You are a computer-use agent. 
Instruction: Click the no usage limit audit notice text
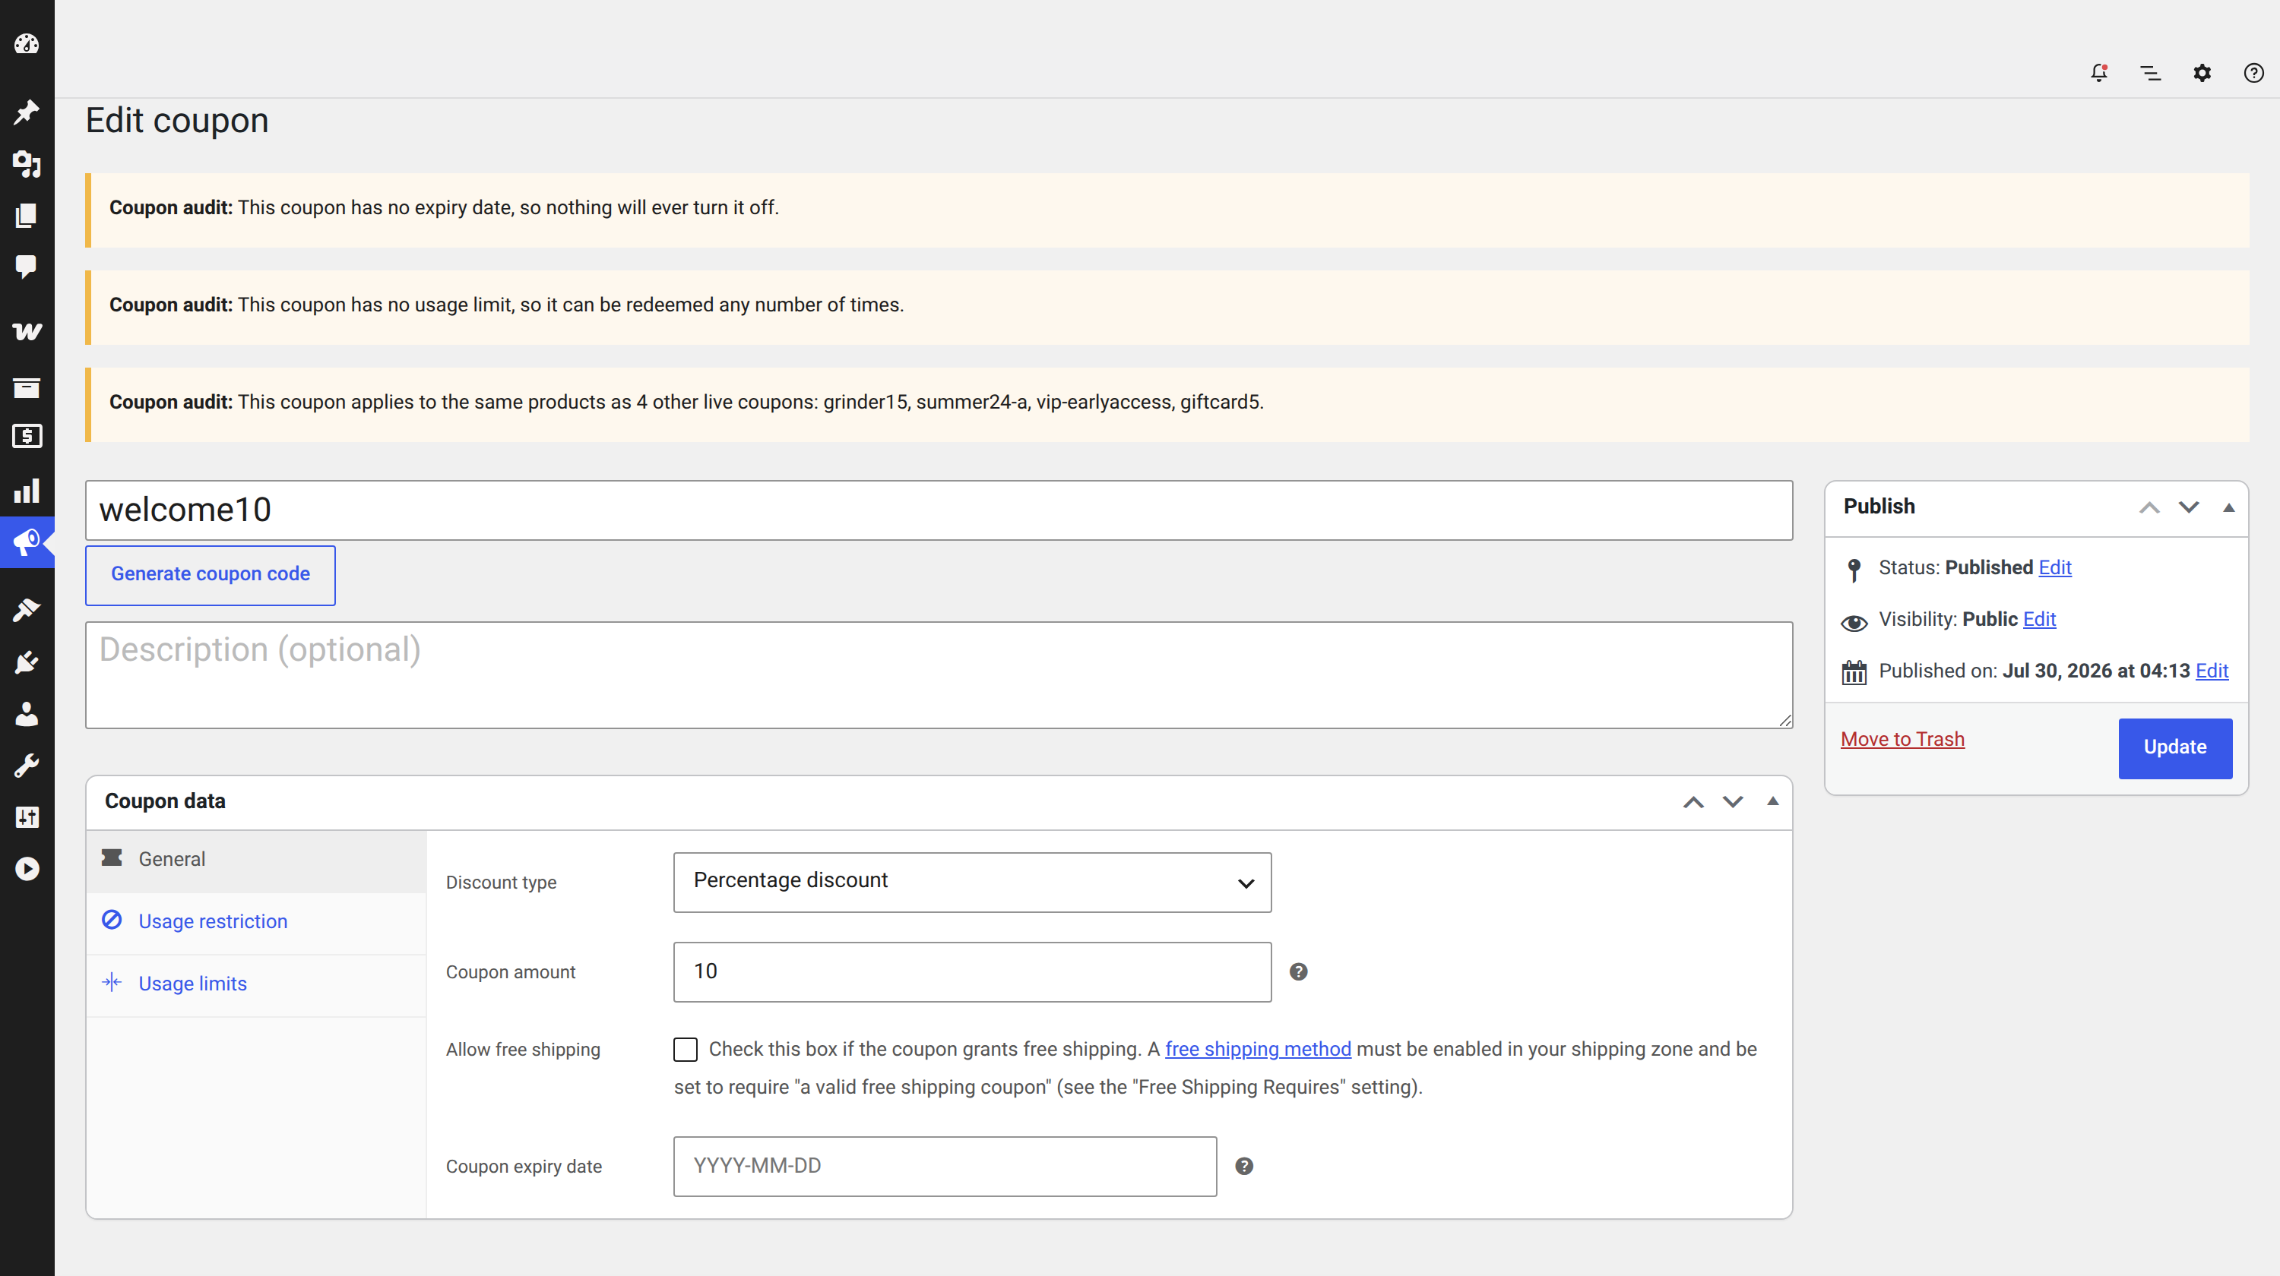click(506, 305)
